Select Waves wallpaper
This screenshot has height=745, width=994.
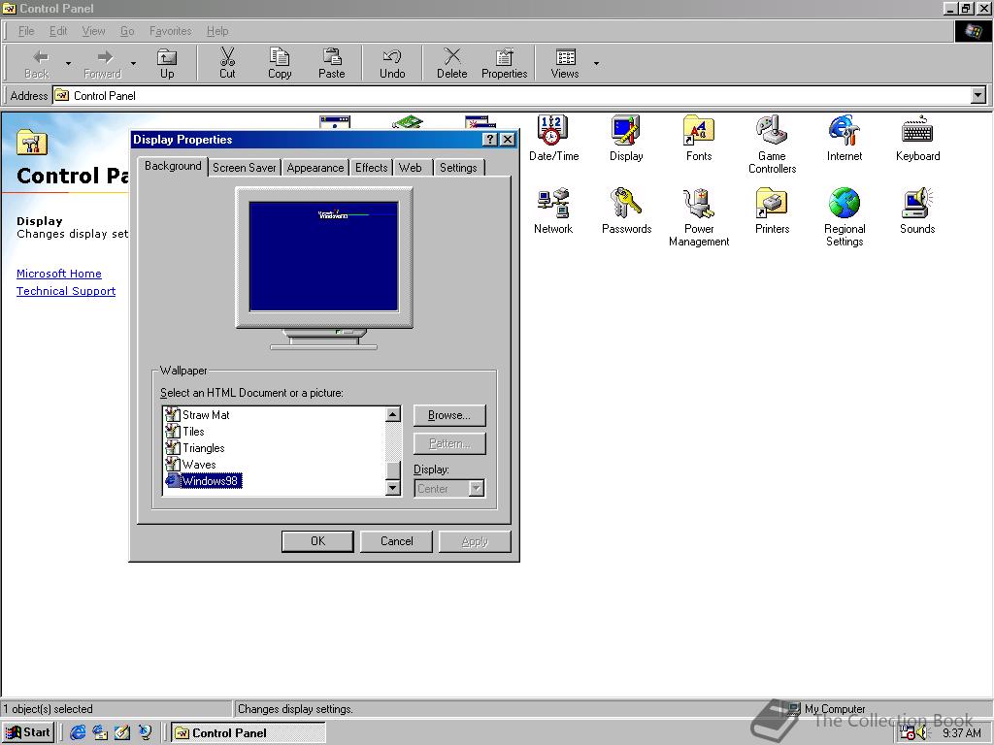(x=199, y=465)
